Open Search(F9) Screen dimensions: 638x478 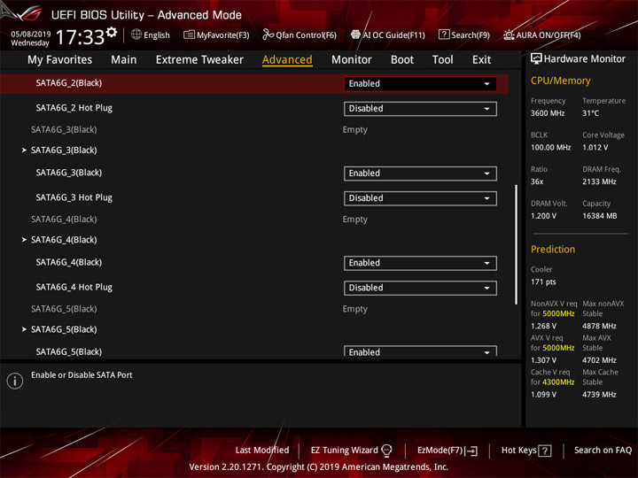(x=464, y=35)
